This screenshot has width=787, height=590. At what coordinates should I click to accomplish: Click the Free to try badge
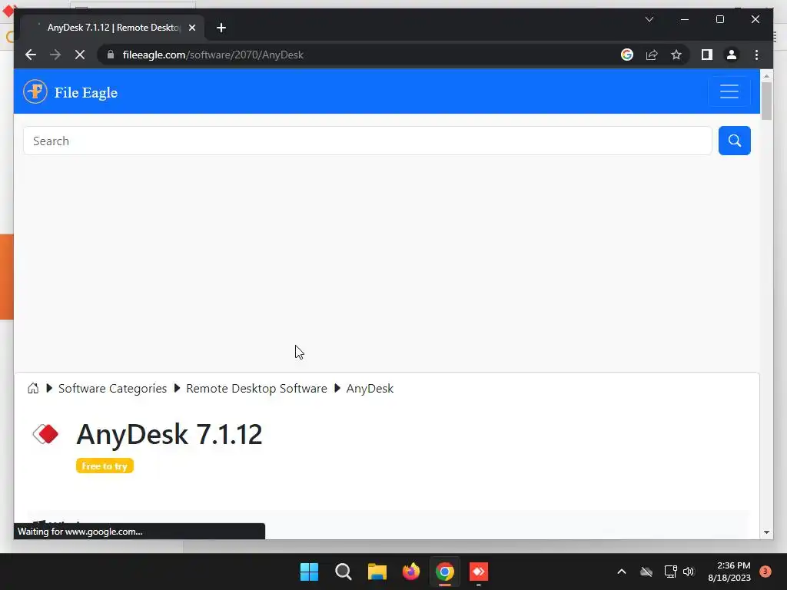pos(105,466)
